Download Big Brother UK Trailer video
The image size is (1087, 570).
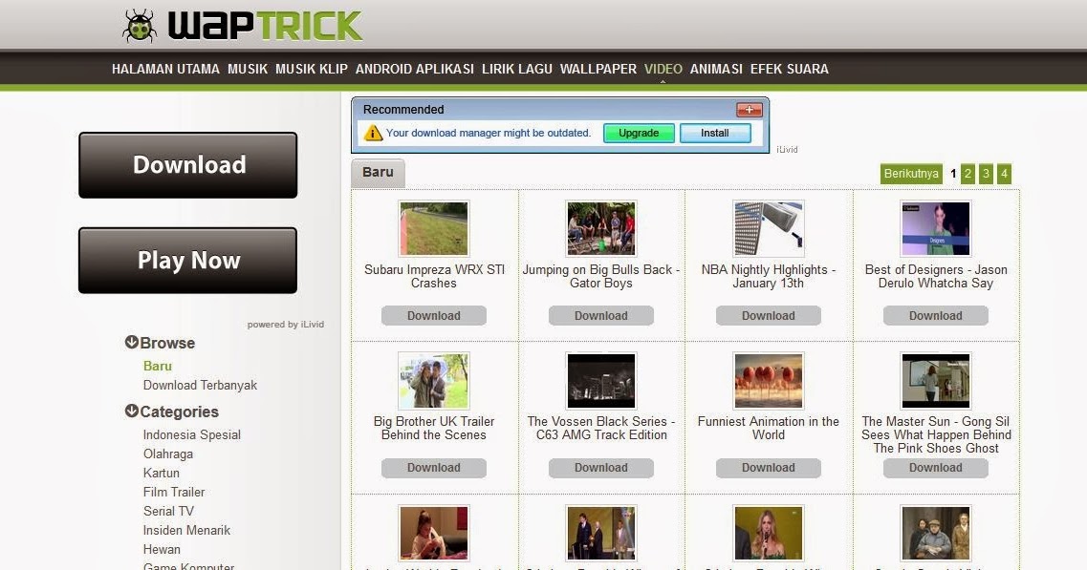point(434,468)
